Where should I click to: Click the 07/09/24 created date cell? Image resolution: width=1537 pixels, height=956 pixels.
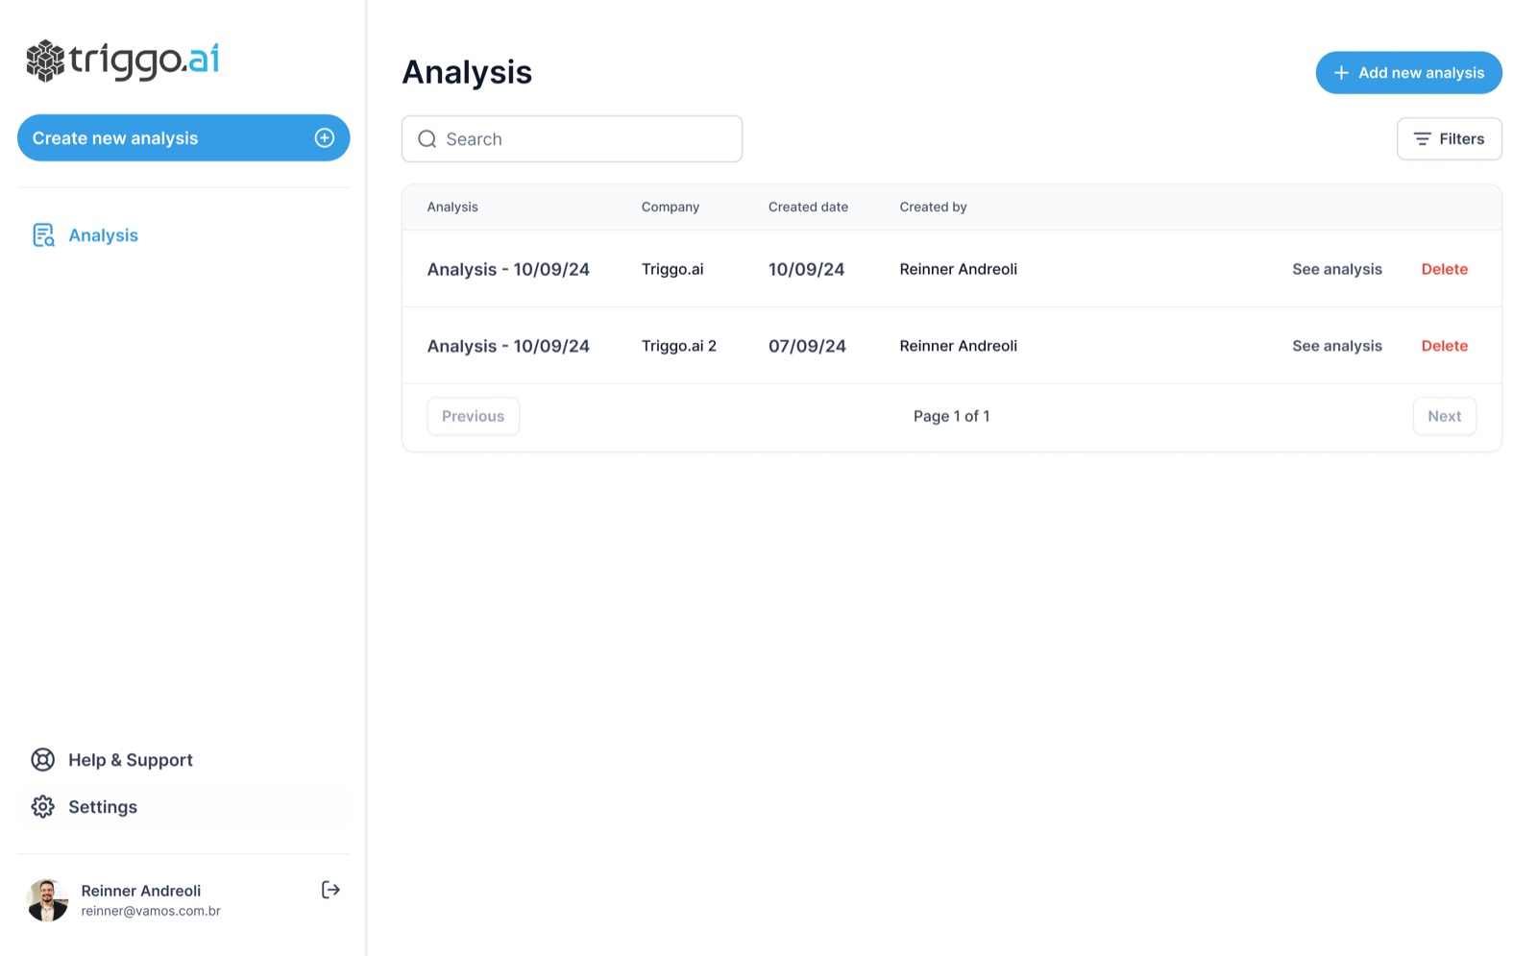click(x=807, y=346)
